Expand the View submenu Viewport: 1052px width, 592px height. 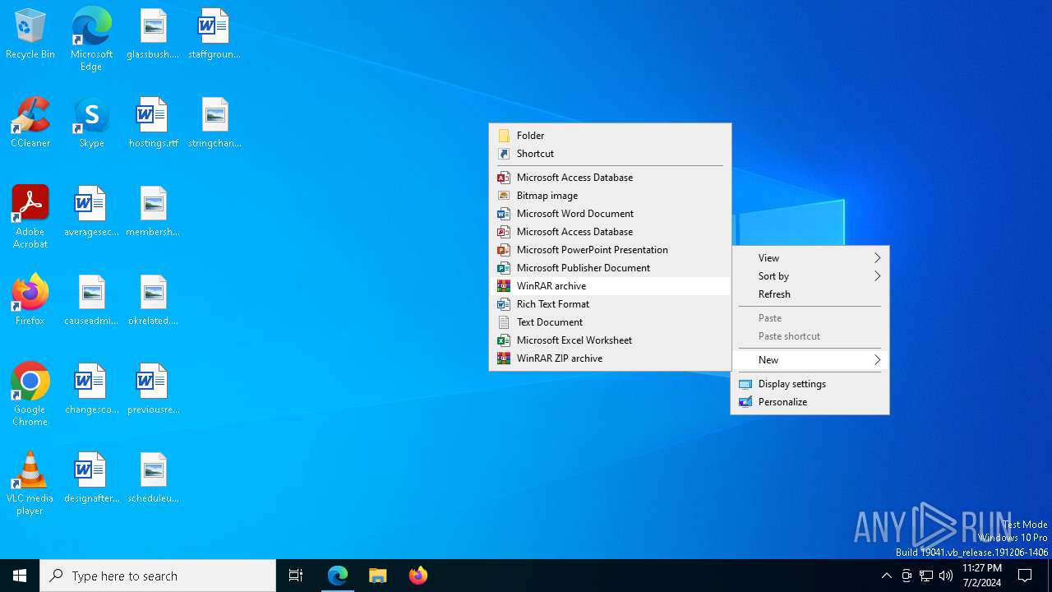point(810,258)
